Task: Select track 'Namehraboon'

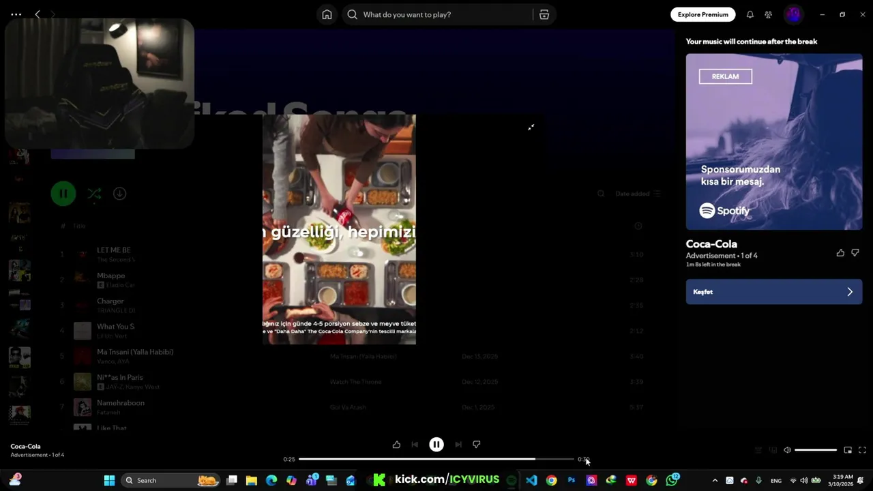Action: (x=121, y=403)
